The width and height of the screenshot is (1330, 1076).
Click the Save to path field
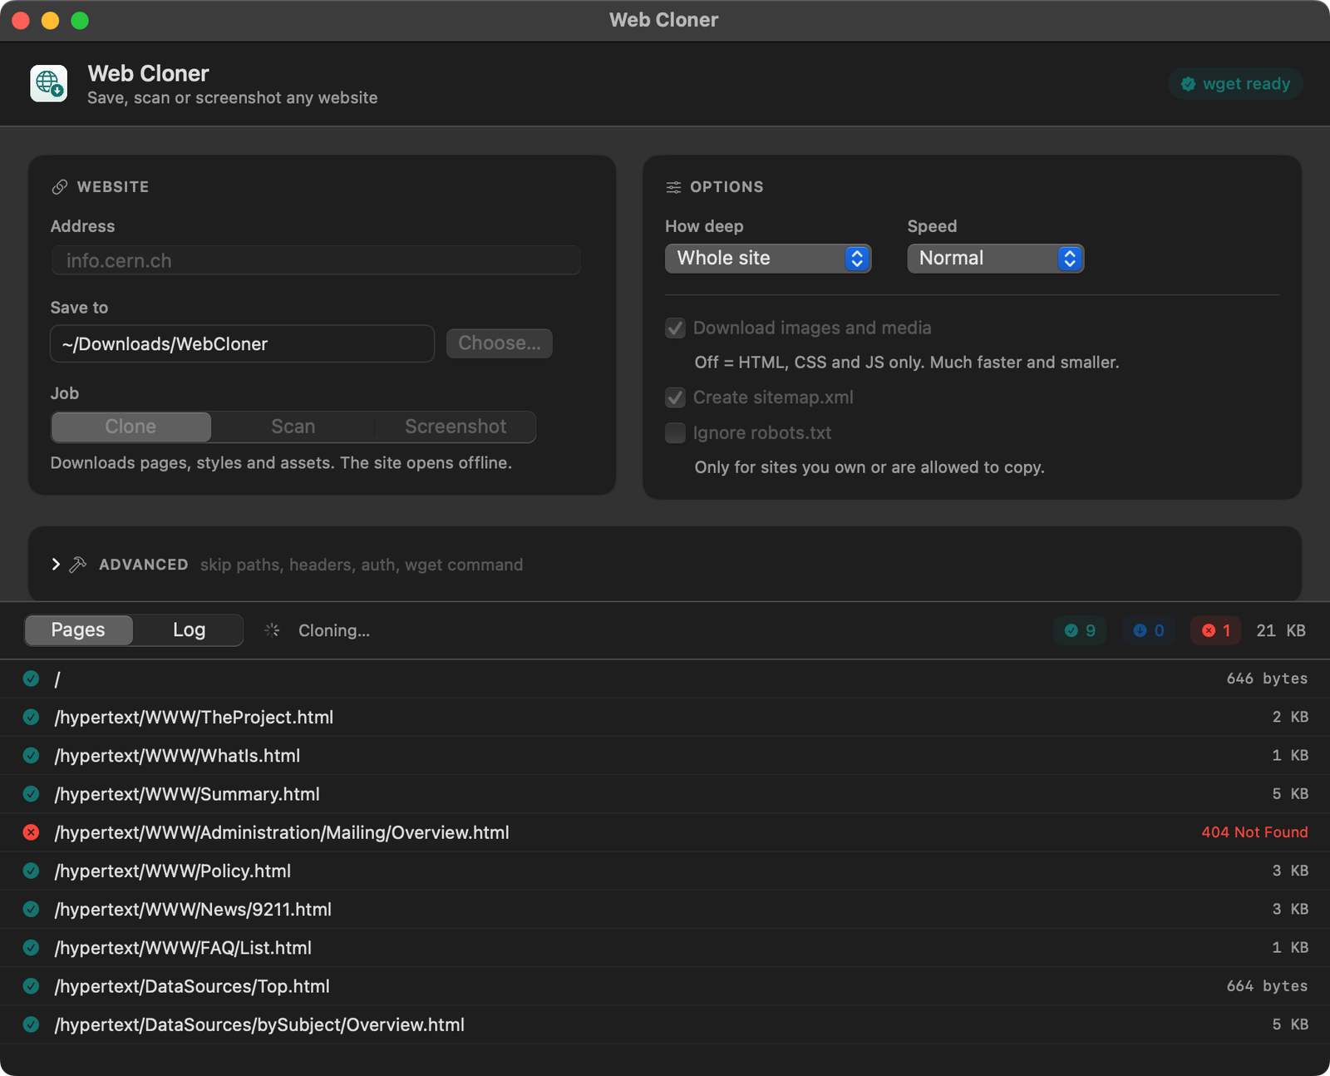[243, 343]
